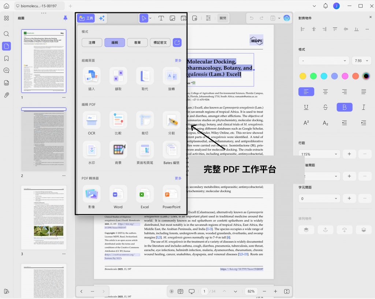375x299 pixels.
Task: Open the Replace pages tool (取代)
Action: (145, 79)
